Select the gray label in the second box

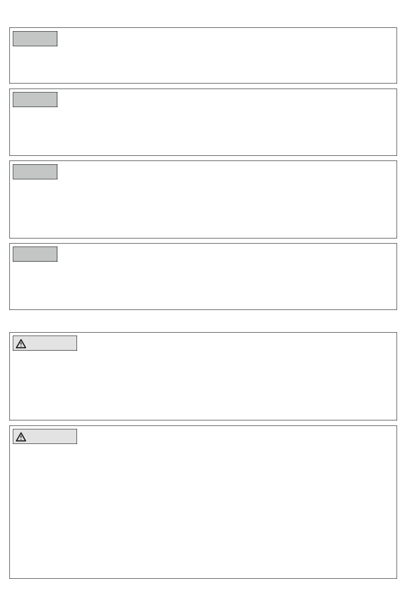coord(35,99)
